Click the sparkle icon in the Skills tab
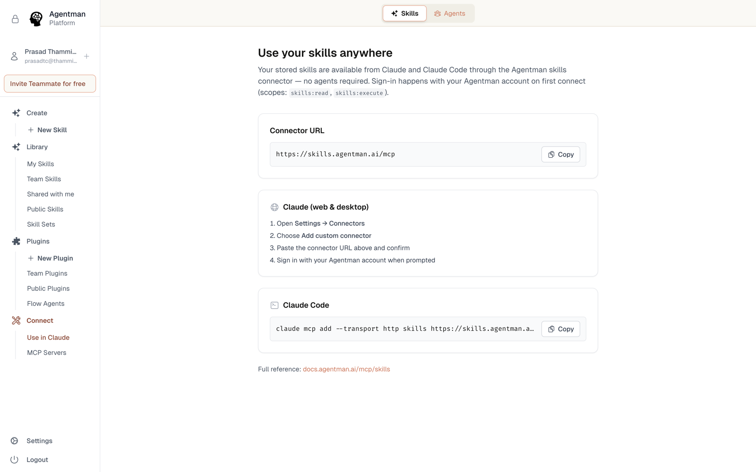 [x=395, y=14]
